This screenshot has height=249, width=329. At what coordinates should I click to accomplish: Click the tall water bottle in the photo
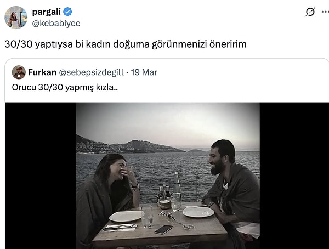pyautogui.click(x=177, y=191)
